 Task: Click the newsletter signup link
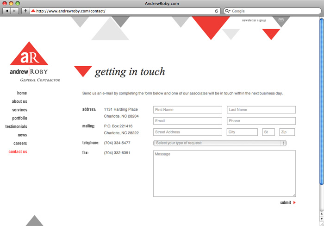(254, 21)
